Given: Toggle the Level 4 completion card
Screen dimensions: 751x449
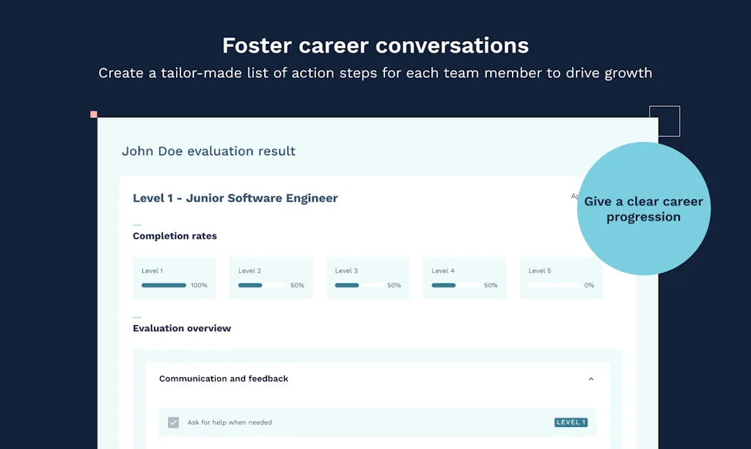Looking at the screenshot, I should (x=464, y=278).
